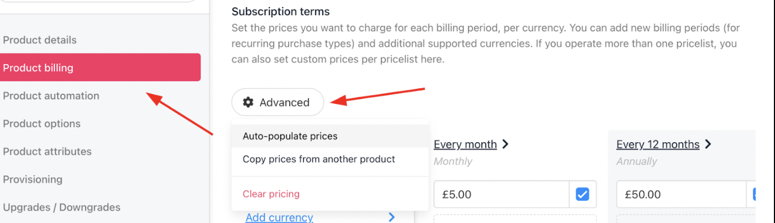Click the Add currency link
Image resolution: width=775 pixels, height=223 pixels.
(x=279, y=217)
